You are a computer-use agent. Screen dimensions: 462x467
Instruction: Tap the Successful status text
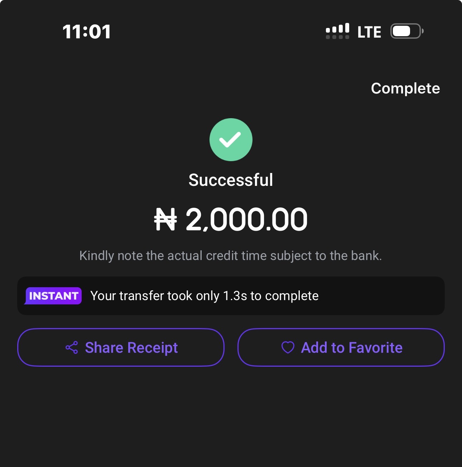pyautogui.click(x=231, y=180)
